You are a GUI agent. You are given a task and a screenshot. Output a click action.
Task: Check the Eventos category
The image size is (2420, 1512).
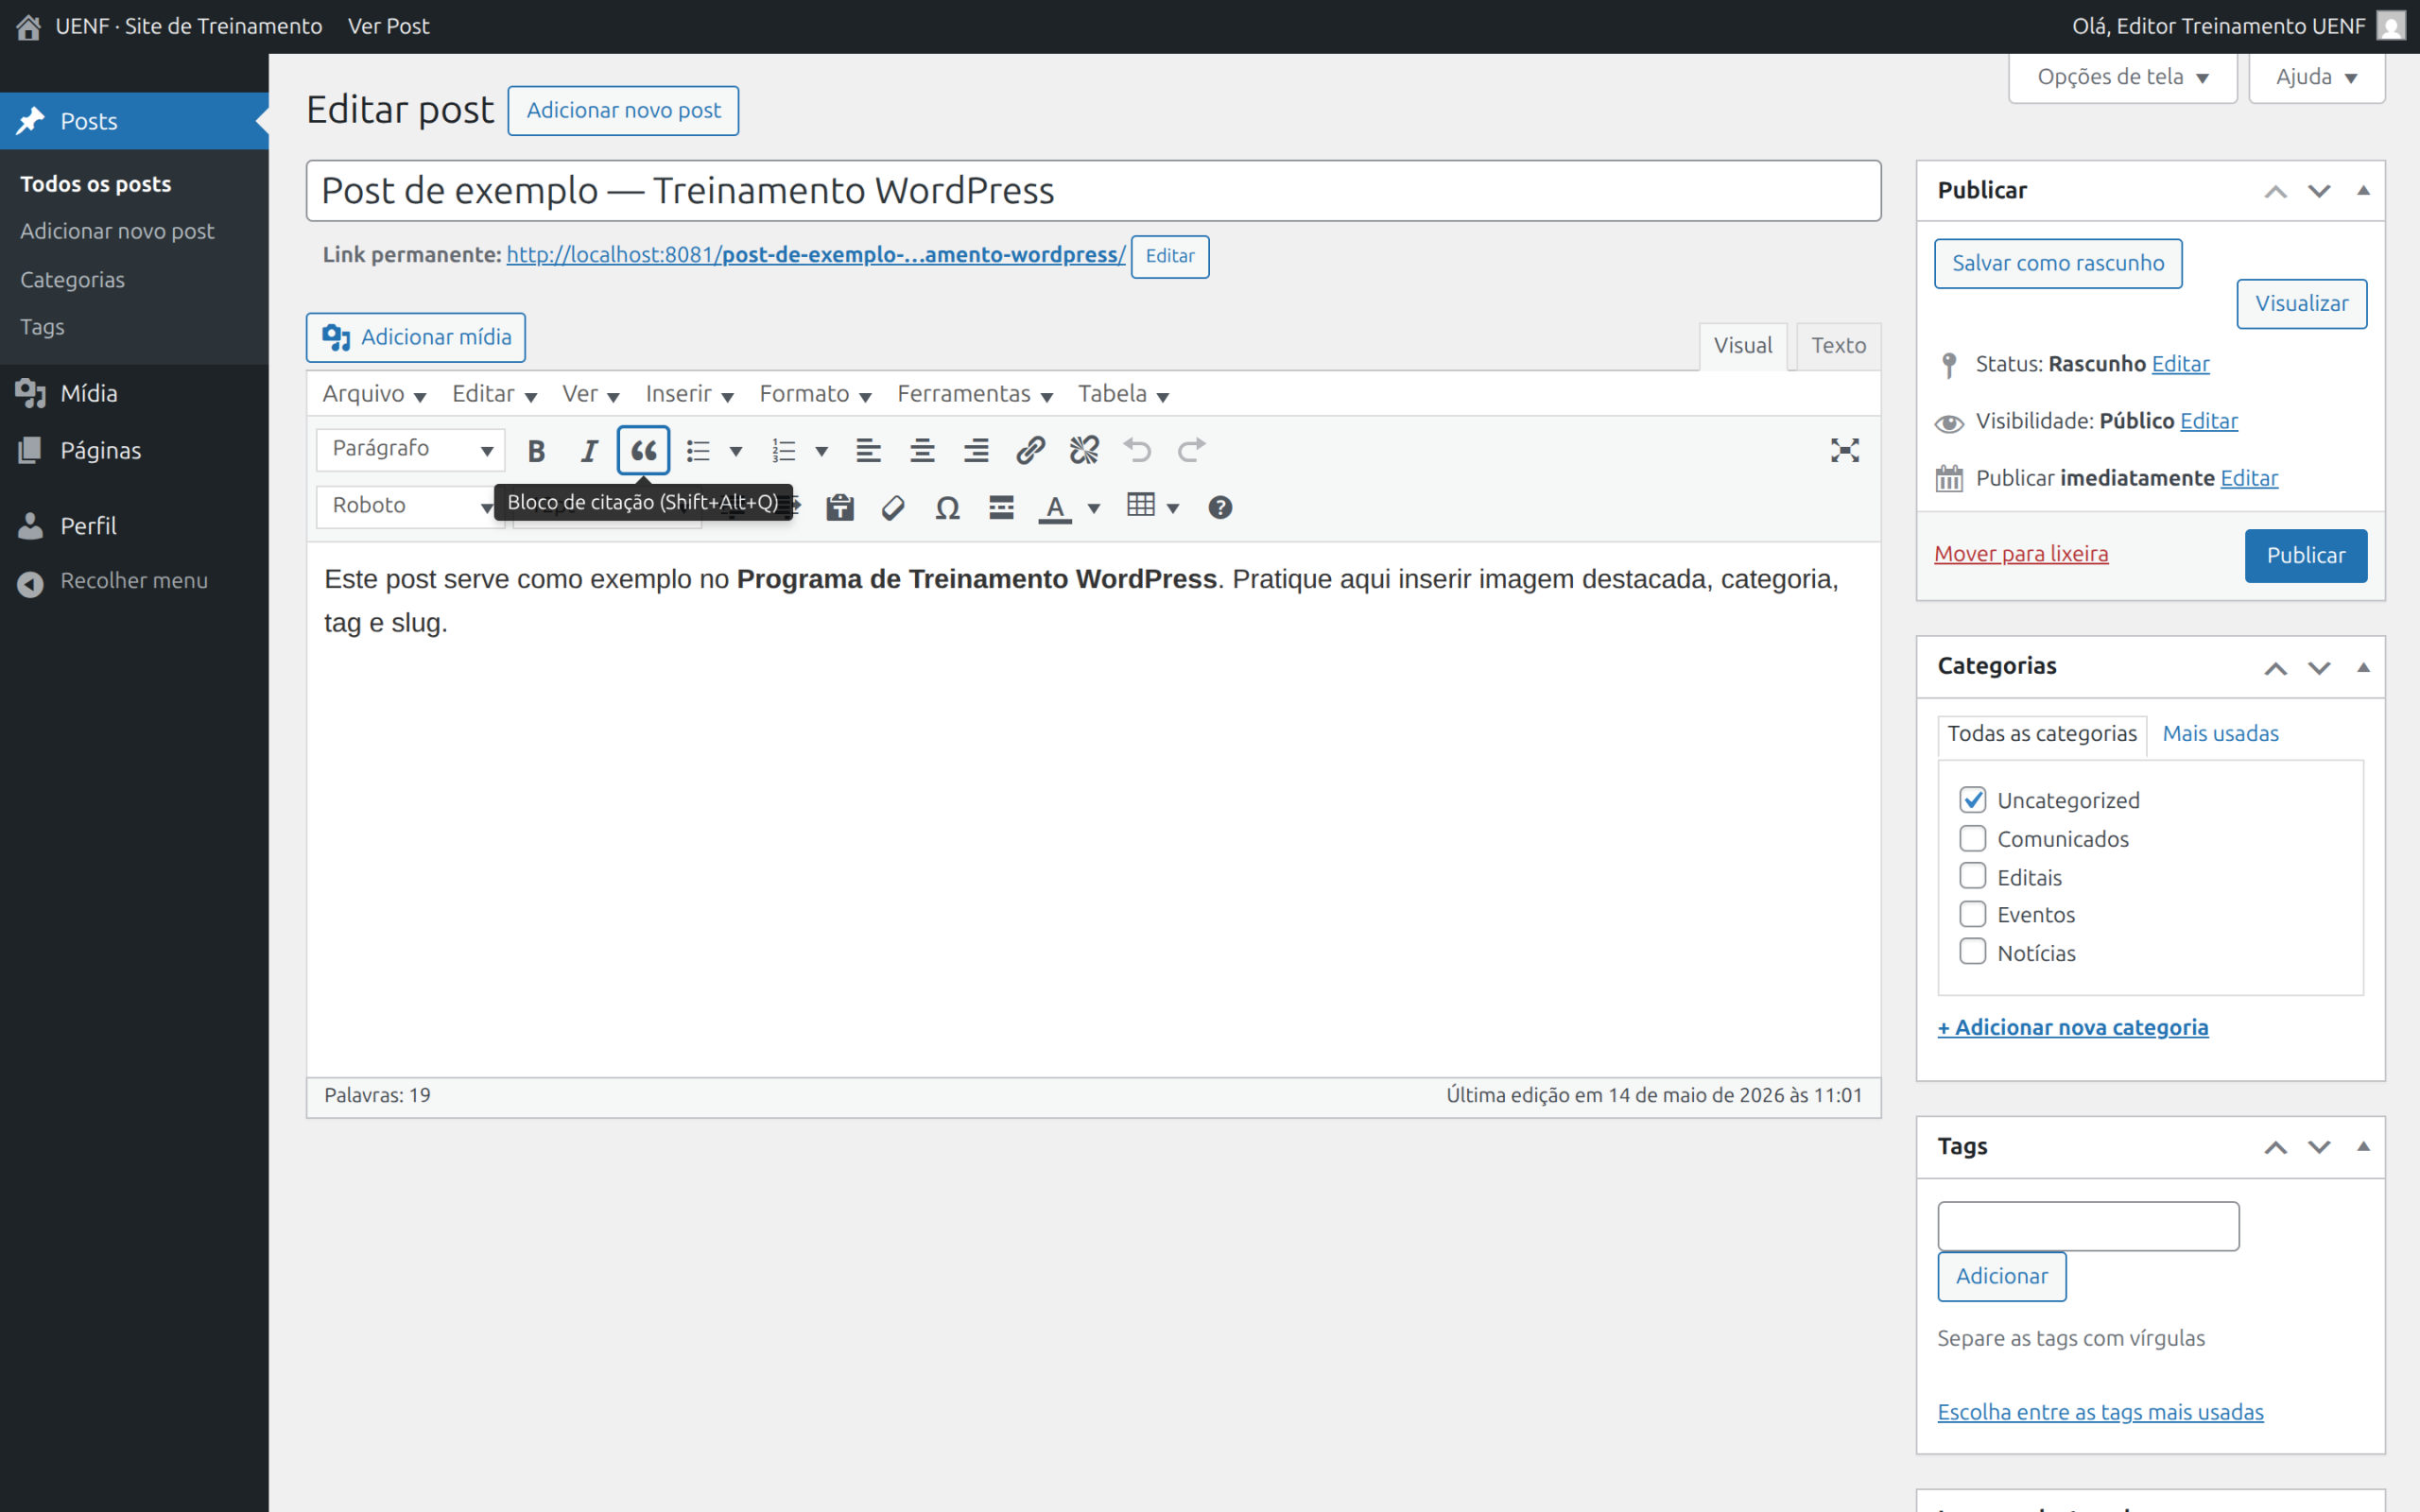pyautogui.click(x=1972, y=914)
